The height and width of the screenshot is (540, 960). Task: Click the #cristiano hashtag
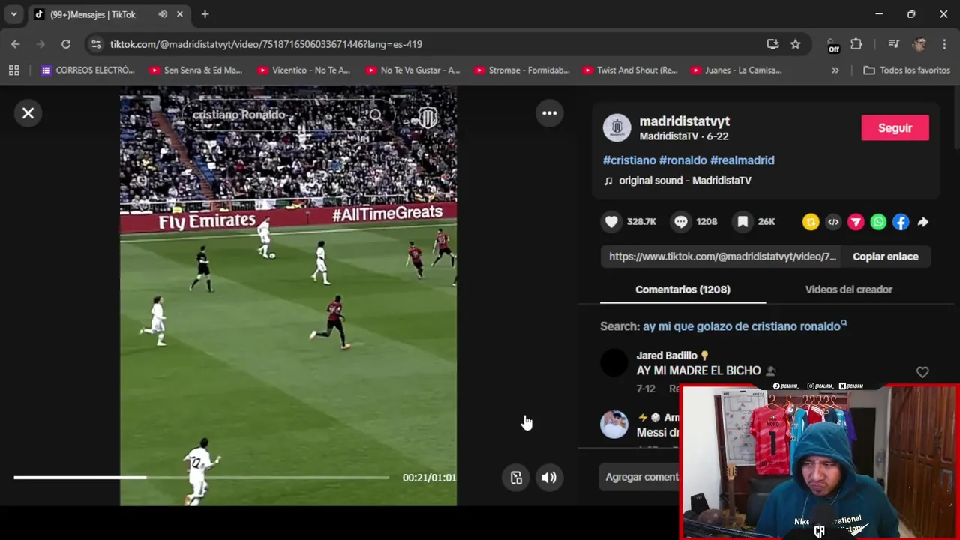point(629,160)
